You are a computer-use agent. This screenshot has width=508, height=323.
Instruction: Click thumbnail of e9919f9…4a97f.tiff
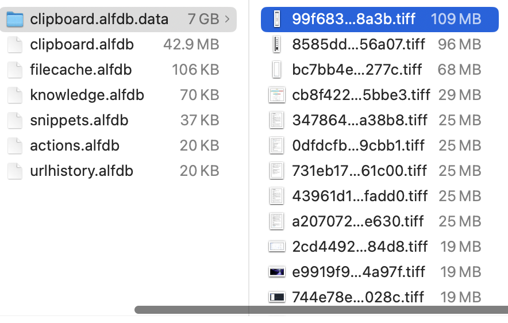click(277, 272)
